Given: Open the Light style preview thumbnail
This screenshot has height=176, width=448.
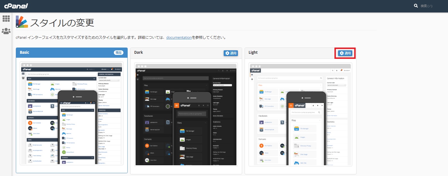Looking at the screenshot, I should [301, 114].
